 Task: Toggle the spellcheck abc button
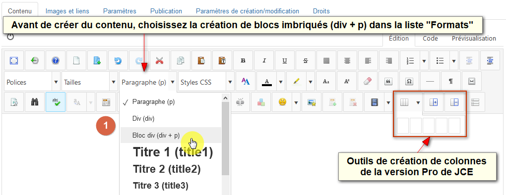[56, 102]
